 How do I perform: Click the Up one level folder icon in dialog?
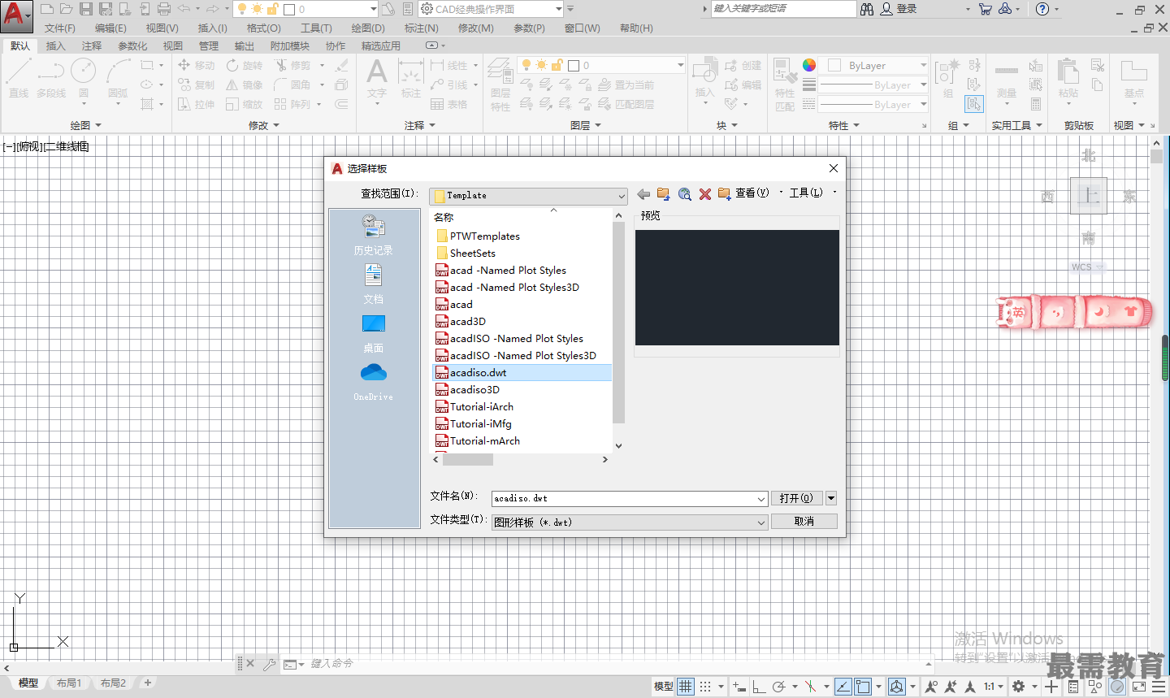(664, 193)
